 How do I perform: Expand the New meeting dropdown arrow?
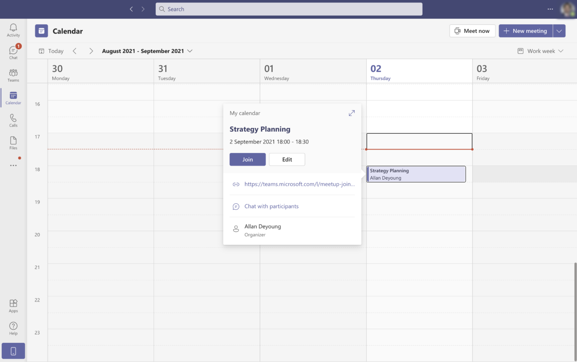pos(559,31)
